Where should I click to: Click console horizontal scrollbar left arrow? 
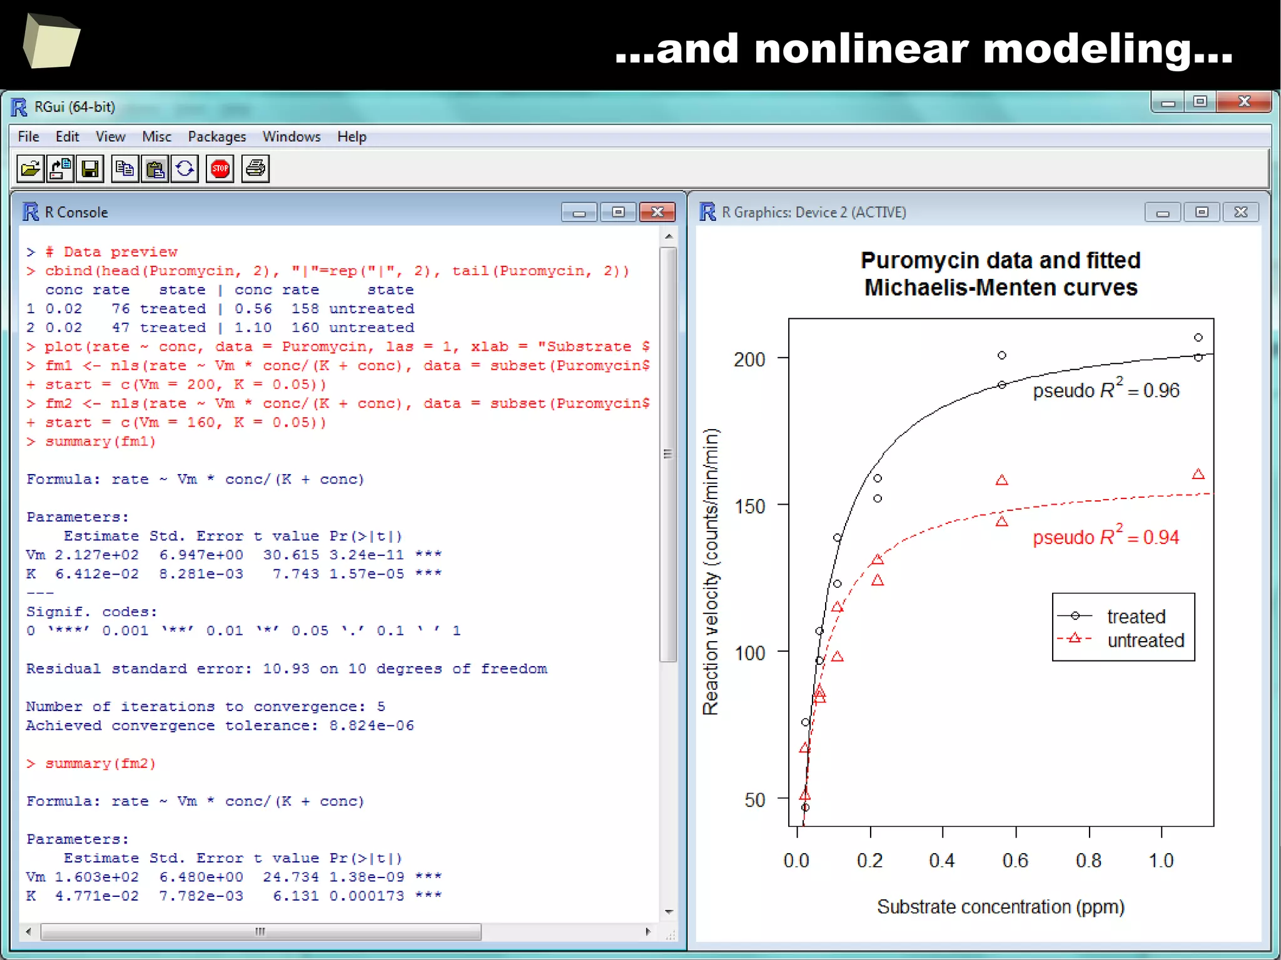[x=28, y=932]
